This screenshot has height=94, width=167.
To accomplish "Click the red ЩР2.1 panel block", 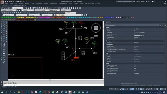I will (76, 57).
